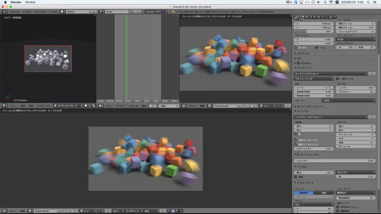Open the Texture properties tab icon
This screenshot has height=214, width=381.
coord(330,17)
